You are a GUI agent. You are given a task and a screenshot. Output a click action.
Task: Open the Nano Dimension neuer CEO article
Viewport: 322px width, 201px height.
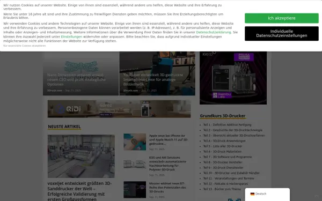(x=76, y=79)
